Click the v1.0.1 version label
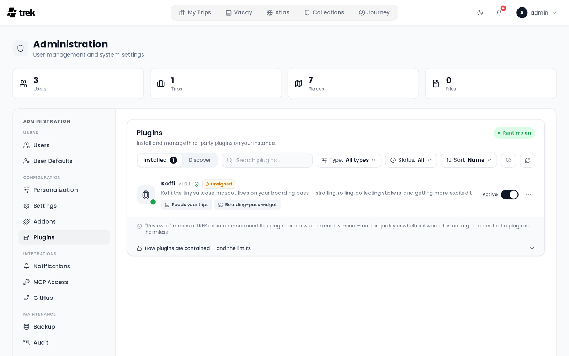 [x=185, y=184]
